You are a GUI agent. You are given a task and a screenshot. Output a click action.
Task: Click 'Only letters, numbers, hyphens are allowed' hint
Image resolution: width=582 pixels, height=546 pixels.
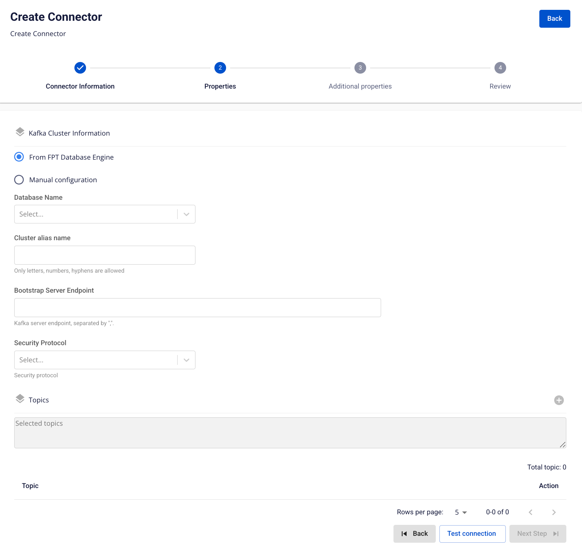69,271
